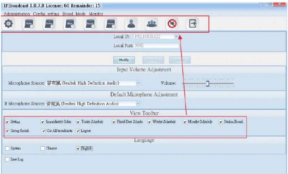Uncheck the Group Broad. checkbox
The image size is (288, 174).
click(x=7, y=131)
